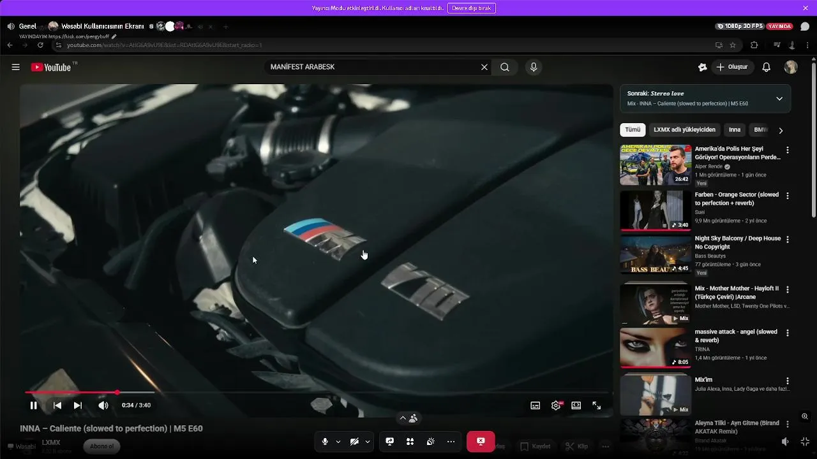This screenshot has width=817, height=459.
Task: Open options for massive attack - angel
Action: (788, 333)
